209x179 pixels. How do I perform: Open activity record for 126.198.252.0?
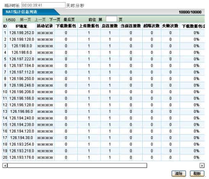coord(45,33)
